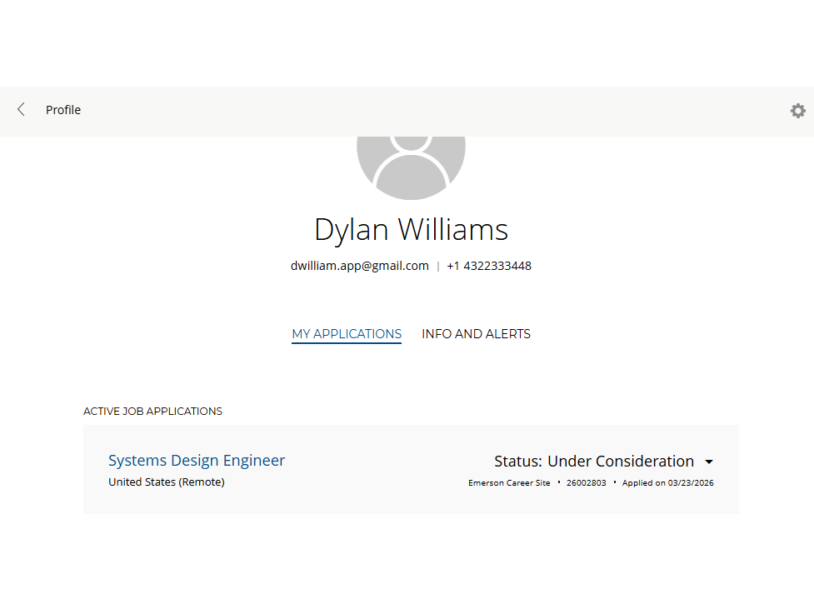Viewport: 814px width, 614px height.
Task: Open settings via the gear icon
Action: (x=797, y=111)
